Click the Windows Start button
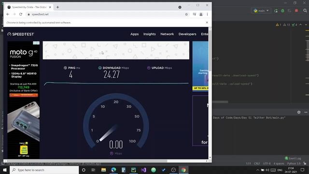 tap(5, 170)
